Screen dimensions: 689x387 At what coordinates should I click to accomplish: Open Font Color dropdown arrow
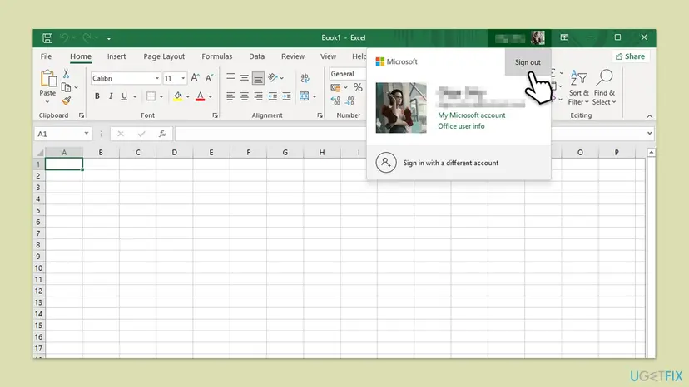click(211, 96)
